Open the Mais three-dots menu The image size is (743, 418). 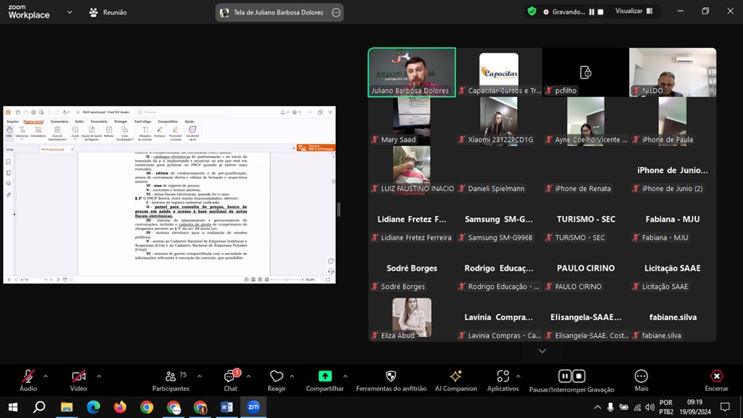coord(641,377)
